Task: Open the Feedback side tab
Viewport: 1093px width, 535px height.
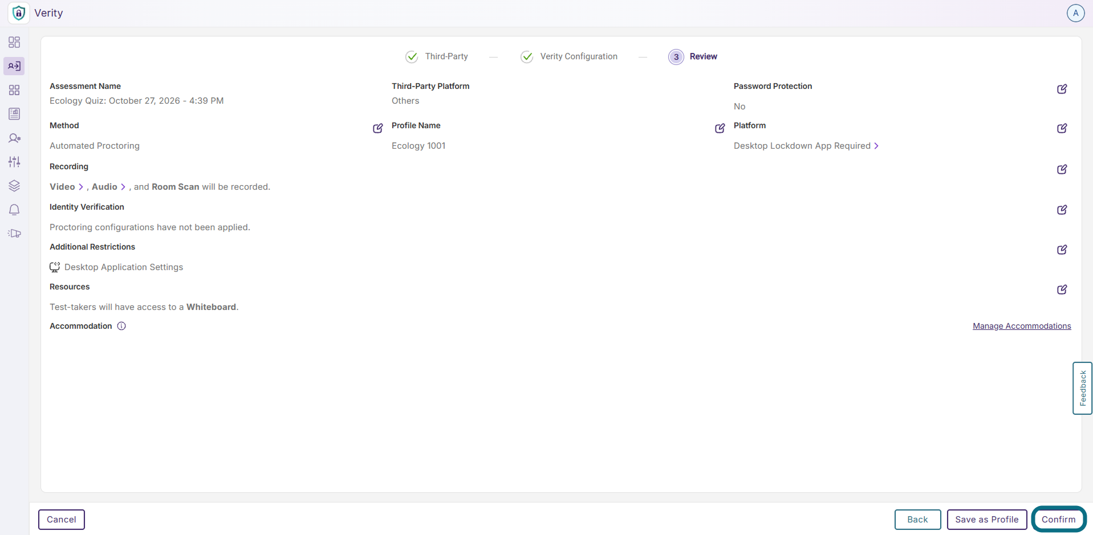Action: 1082,388
